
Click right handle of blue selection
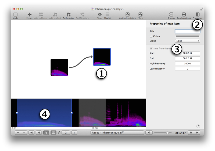pyautogui.click(x=72, y=113)
